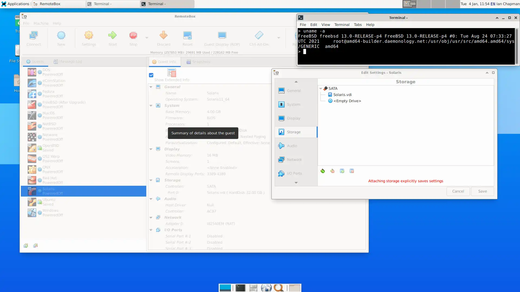Check the checkbox next to Show Extended Info

pyautogui.click(x=151, y=75)
